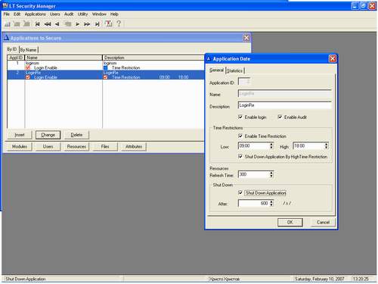This screenshot has height=284, width=378.
Task: Click the Appl ID column header
Action: [x=16, y=58]
